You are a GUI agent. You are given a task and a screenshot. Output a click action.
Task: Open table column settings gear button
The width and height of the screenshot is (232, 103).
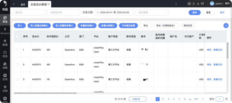click(226, 25)
